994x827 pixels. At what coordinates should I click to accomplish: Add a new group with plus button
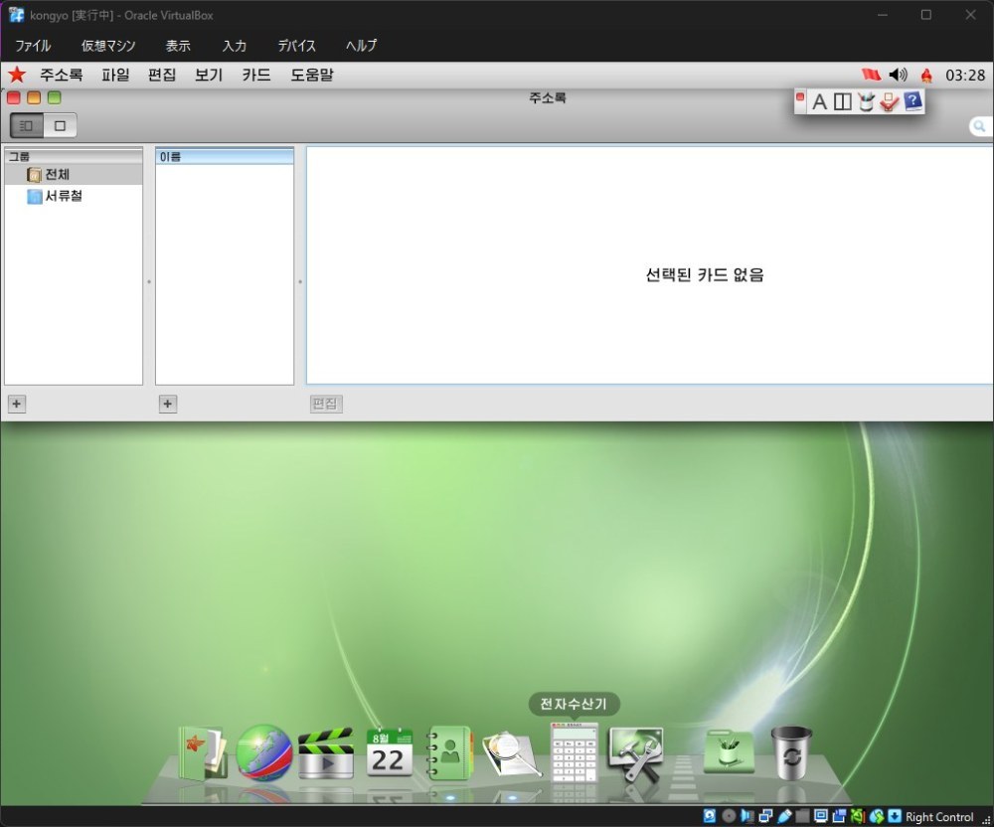click(x=17, y=404)
